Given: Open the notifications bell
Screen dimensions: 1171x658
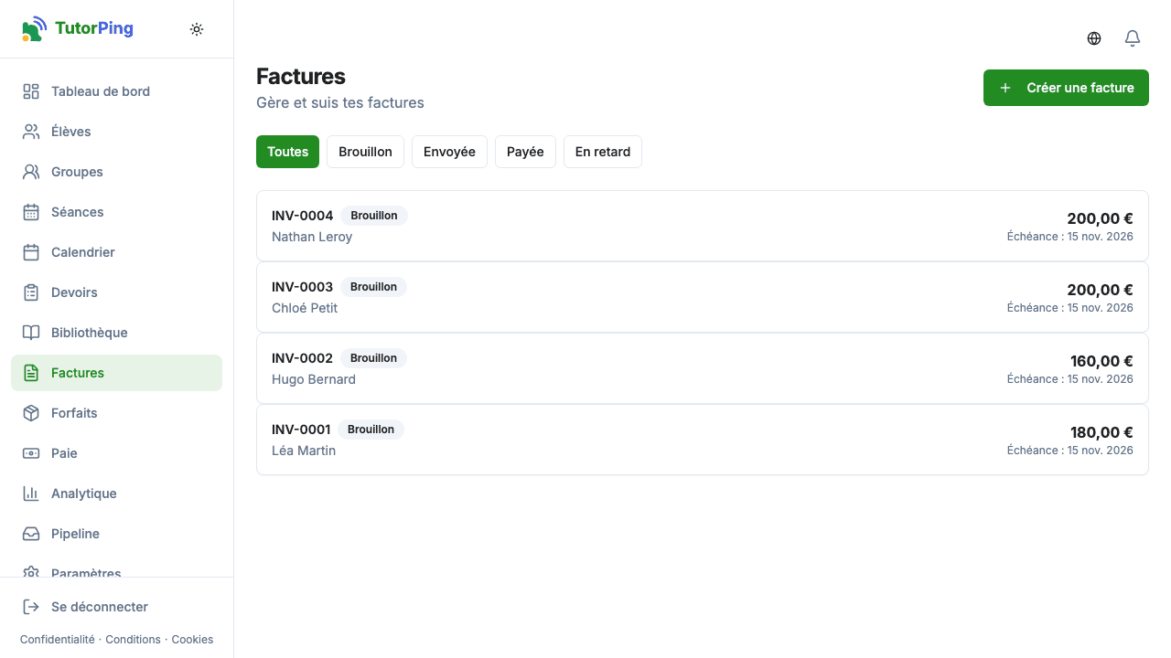Looking at the screenshot, I should [x=1133, y=38].
